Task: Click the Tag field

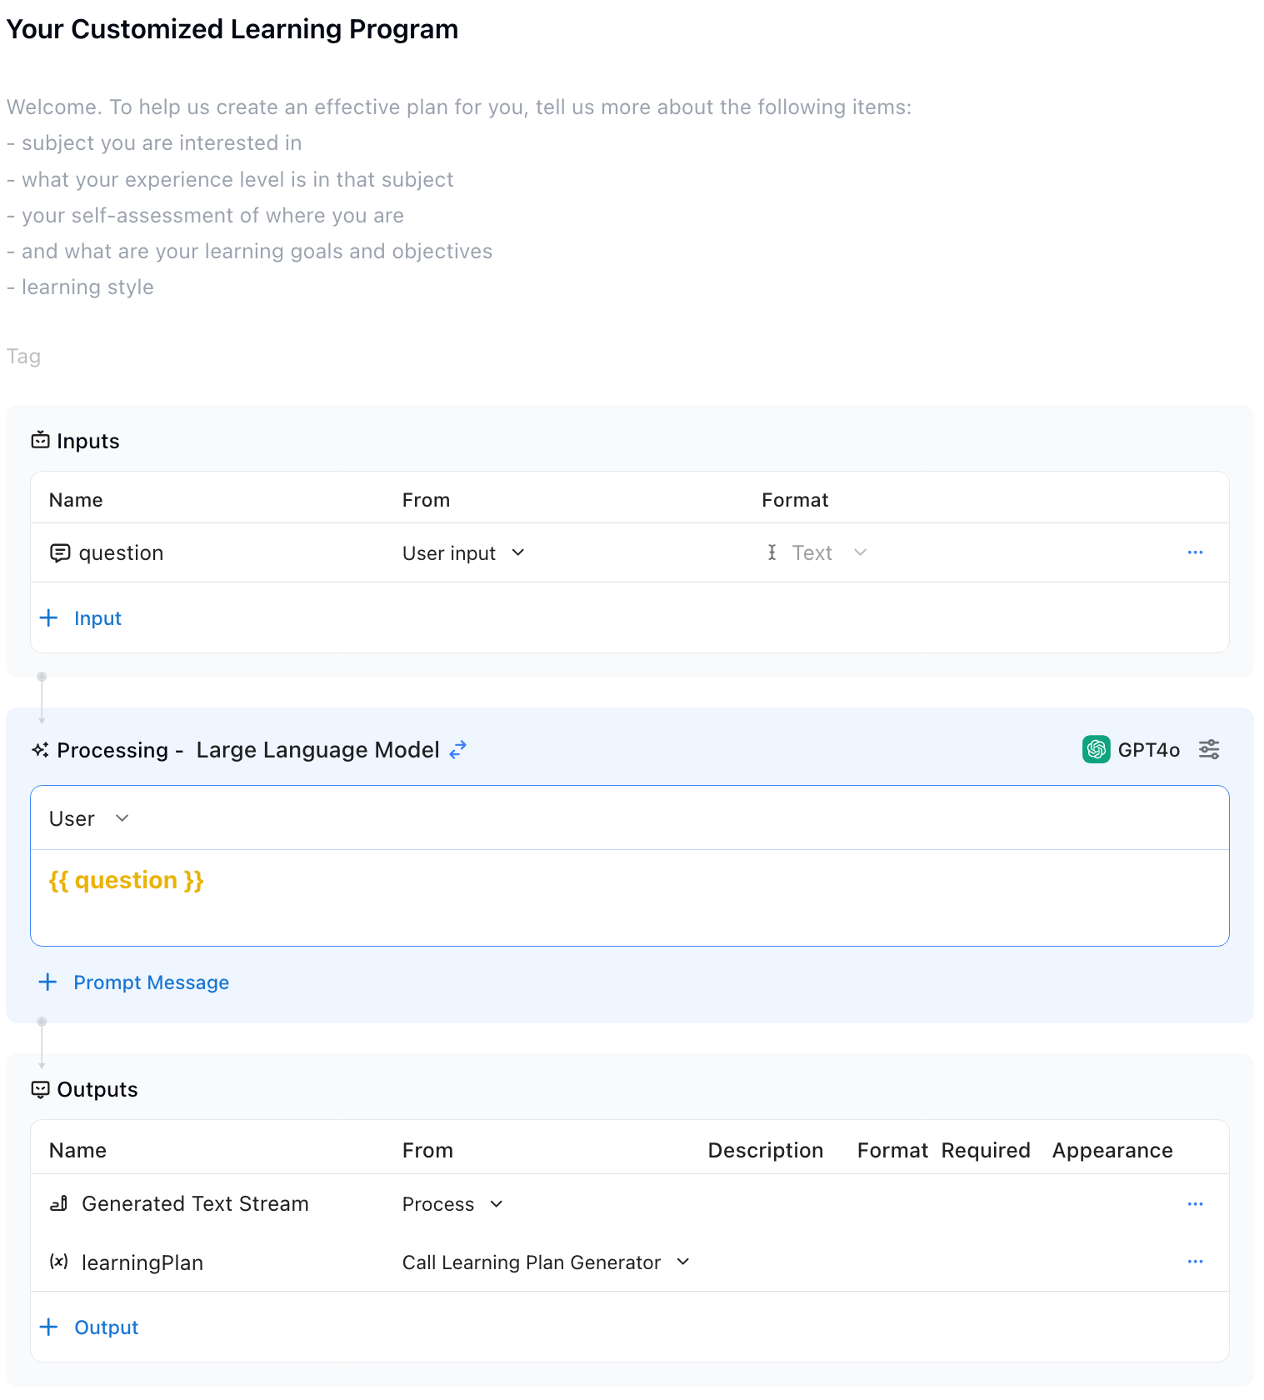Action: [x=24, y=357]
